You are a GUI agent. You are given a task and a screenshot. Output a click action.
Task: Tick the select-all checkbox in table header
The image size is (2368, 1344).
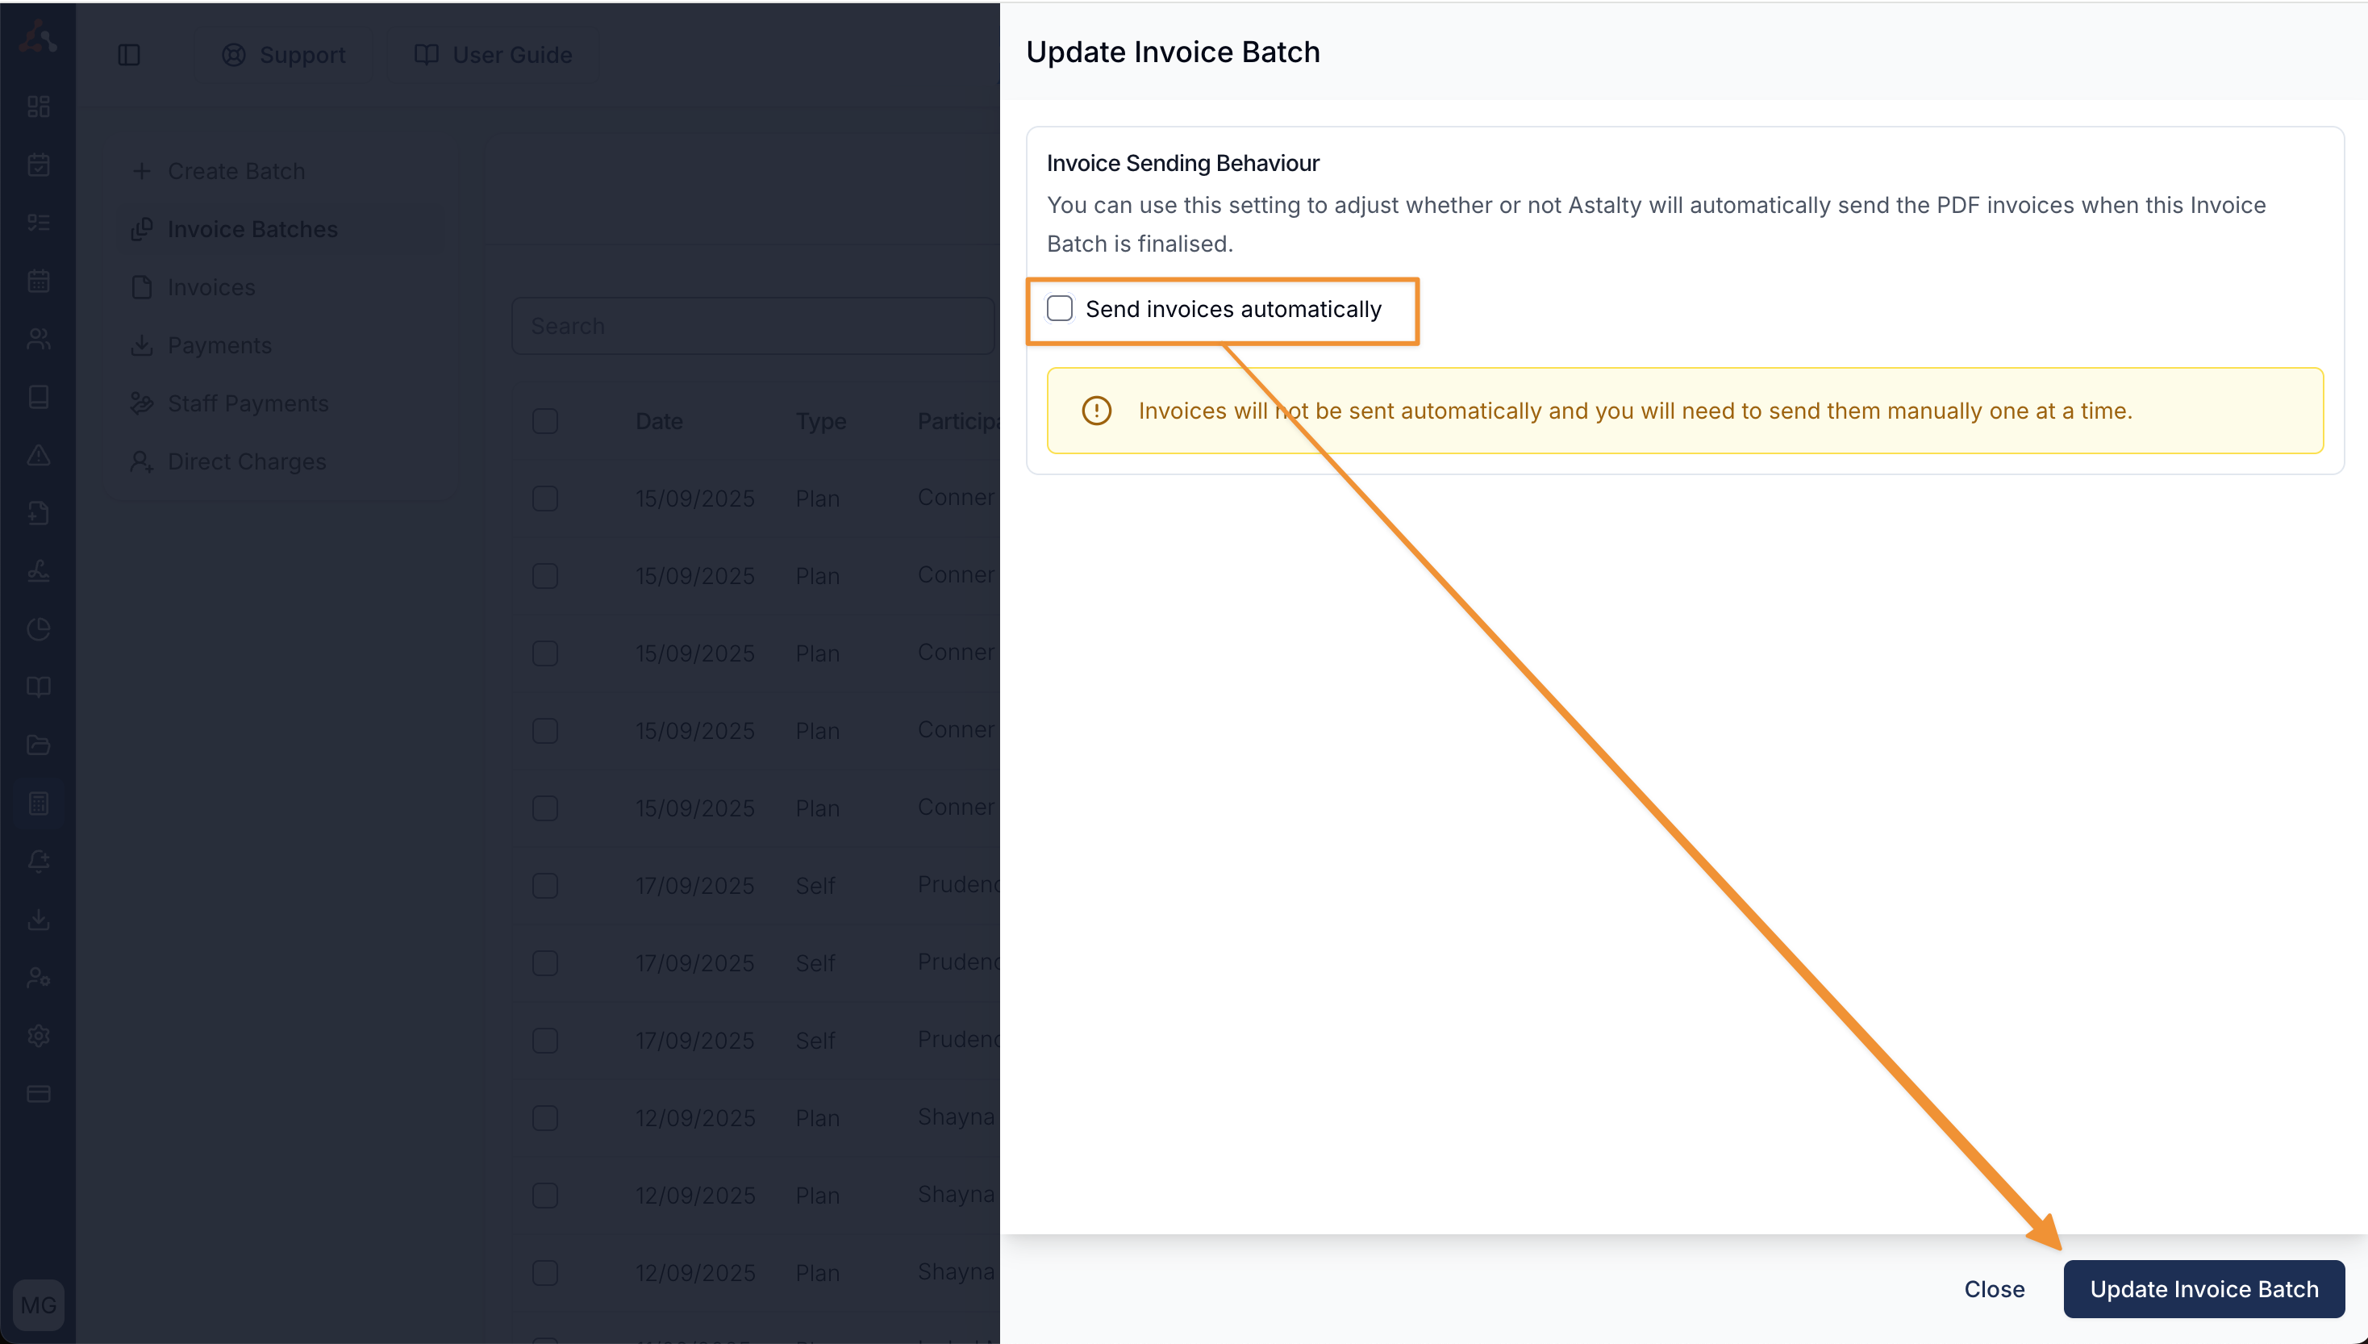pyautogui.click(x=545, y=421)
